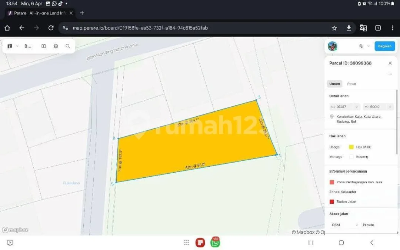Click the yellow Hak Milik swatch
The width and height of the screenshot is (400, 250).
[351, 147]
